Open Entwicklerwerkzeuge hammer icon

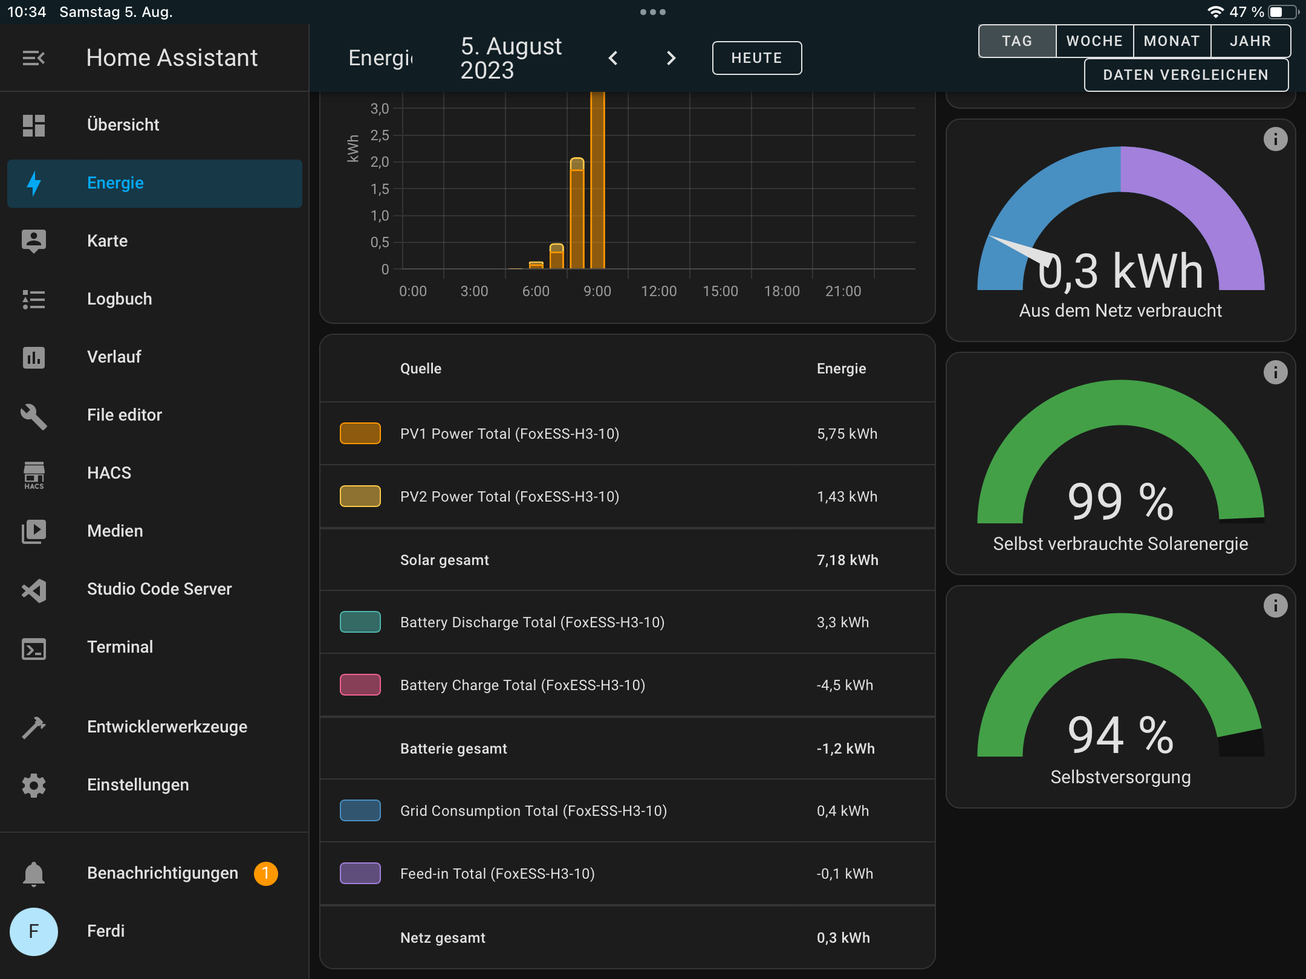tap(34, 727)
